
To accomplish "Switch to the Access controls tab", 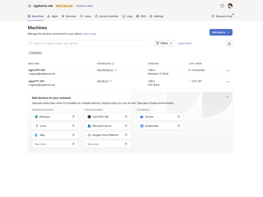I will tap(107, 16).
